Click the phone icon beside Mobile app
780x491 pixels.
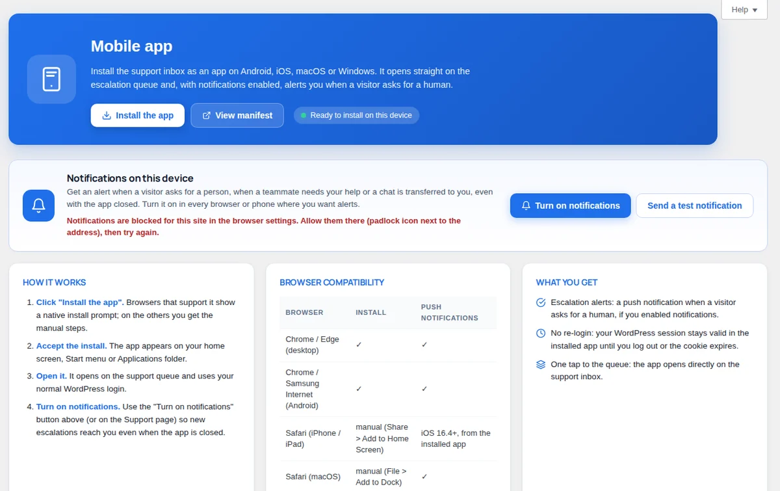tap(51, 79)
